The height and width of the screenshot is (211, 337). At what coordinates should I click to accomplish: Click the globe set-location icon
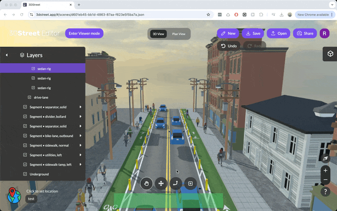point(14,195)
